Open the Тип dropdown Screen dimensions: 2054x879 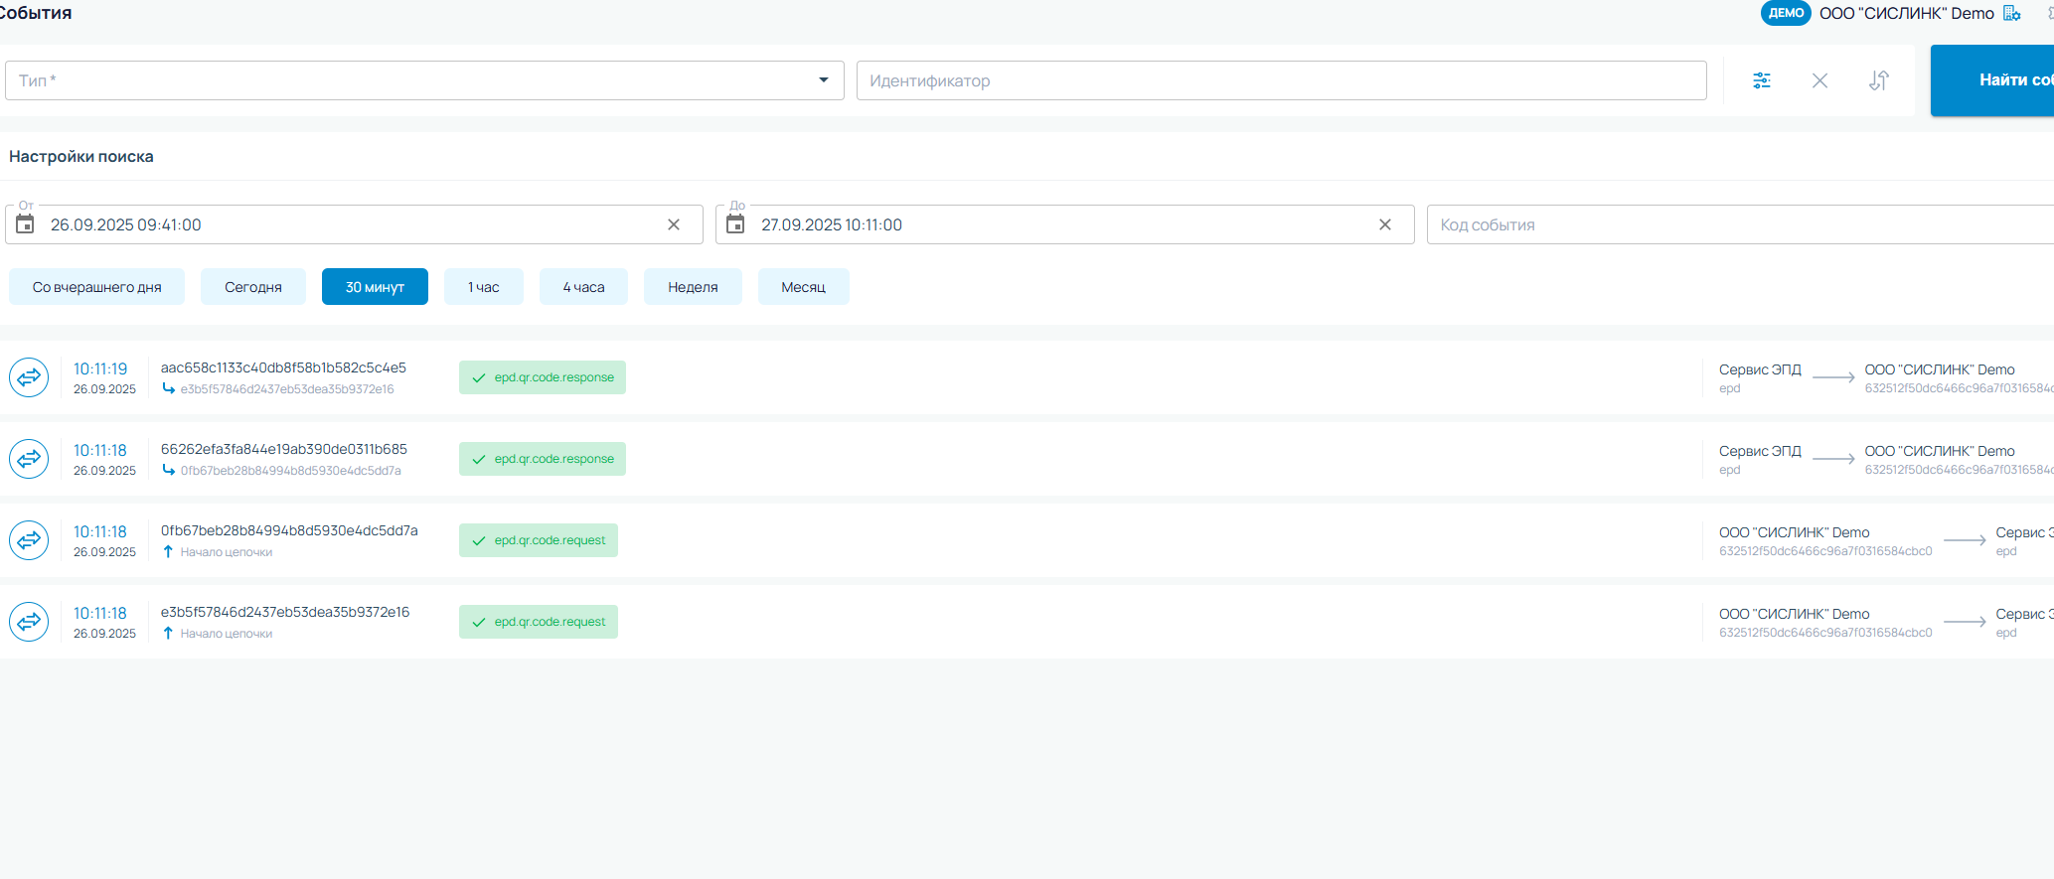coord(424,80)
